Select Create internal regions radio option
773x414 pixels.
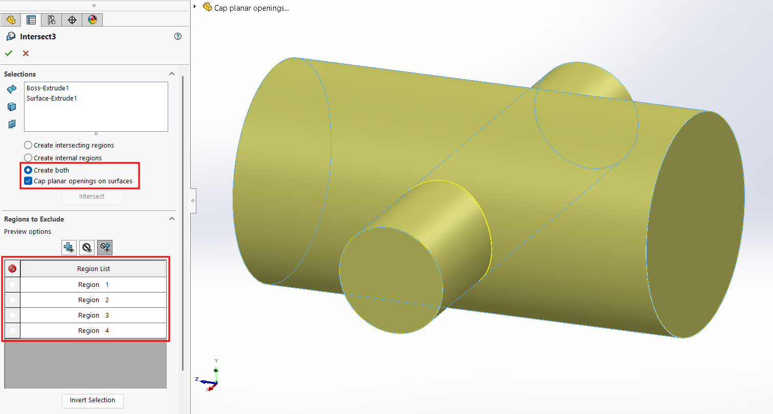point(28,158)
